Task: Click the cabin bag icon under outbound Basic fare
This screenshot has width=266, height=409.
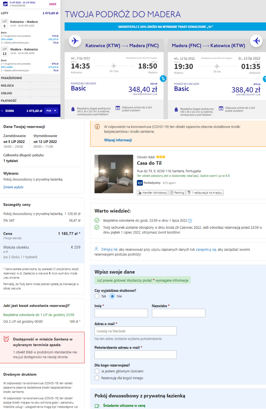Action: click(73, 109)
